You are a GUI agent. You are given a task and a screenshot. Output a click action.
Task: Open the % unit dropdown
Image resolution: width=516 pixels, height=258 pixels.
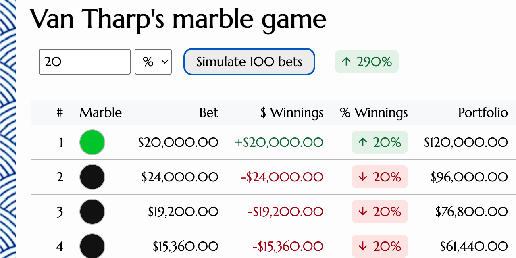point(153,62)
